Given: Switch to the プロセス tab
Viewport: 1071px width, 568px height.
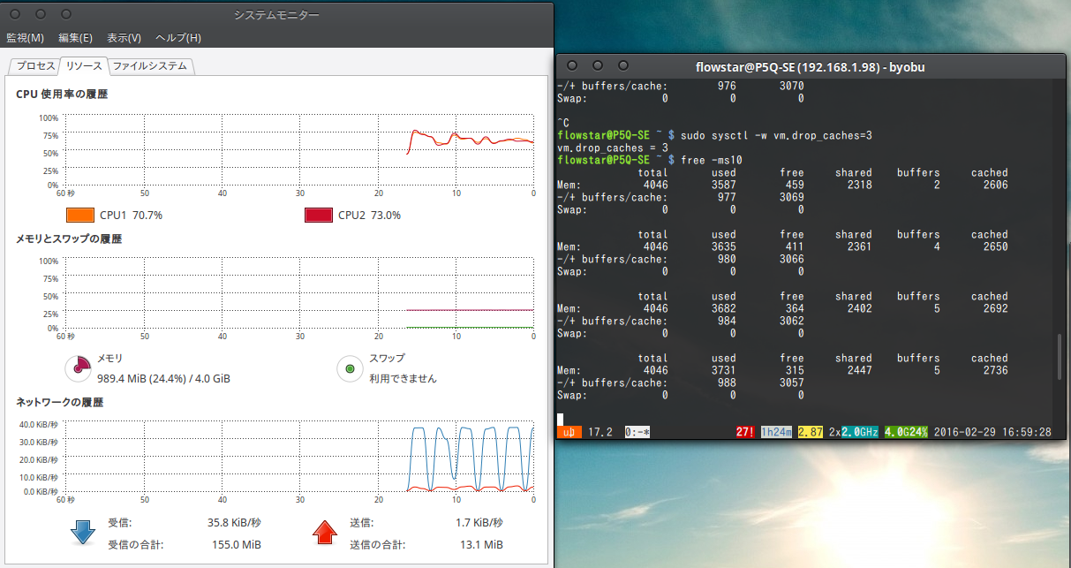Looking at the screenshot, I should click(x=35, y=65).
